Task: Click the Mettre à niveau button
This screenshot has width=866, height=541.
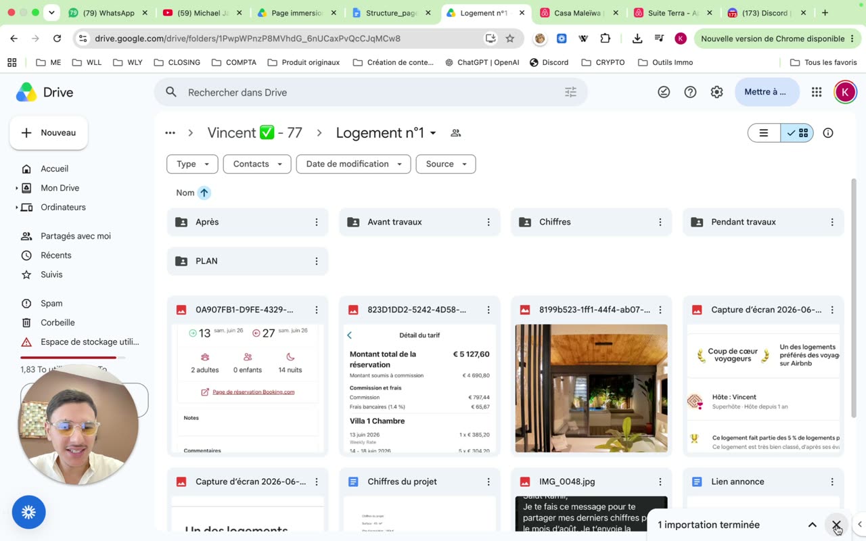Action: tap(767, 93)
